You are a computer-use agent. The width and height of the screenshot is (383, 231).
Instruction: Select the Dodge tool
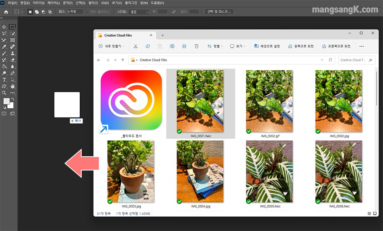pyautogui.click(x=4, y=73)
